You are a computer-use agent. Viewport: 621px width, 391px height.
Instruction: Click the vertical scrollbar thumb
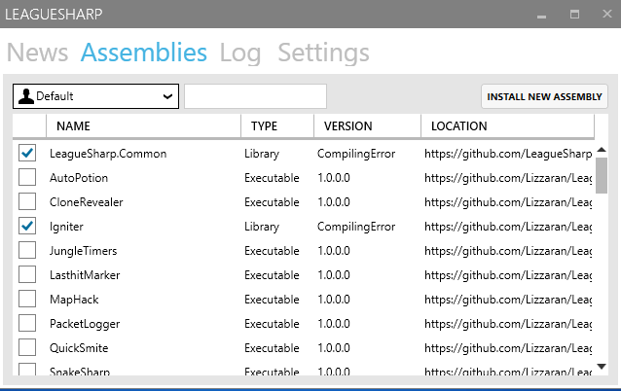coord(602,175)
